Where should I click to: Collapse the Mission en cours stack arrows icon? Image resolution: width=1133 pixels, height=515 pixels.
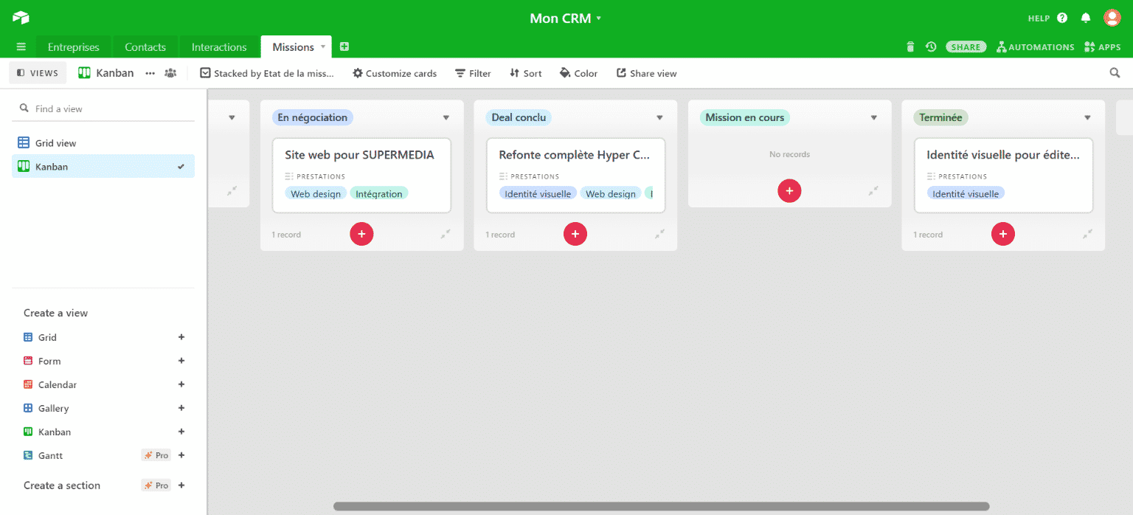[873, 191]
